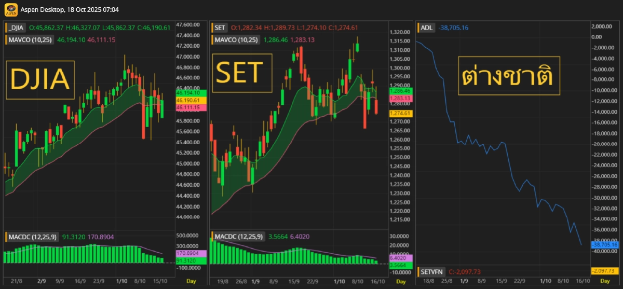Select the ADL indicator label
The width and height of the screenshot is (623, 289).
coord(426,27)
